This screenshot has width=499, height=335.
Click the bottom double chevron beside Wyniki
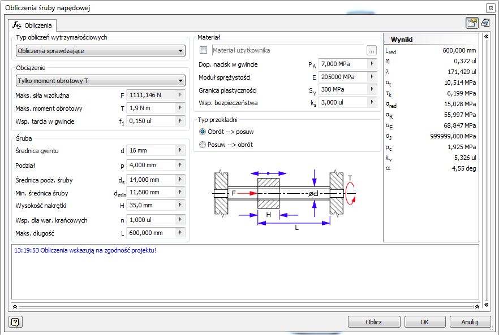[487, 305]
